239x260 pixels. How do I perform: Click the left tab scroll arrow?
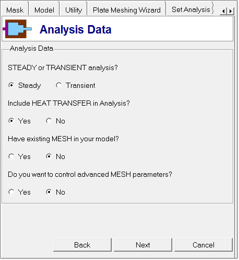(223, 11)
